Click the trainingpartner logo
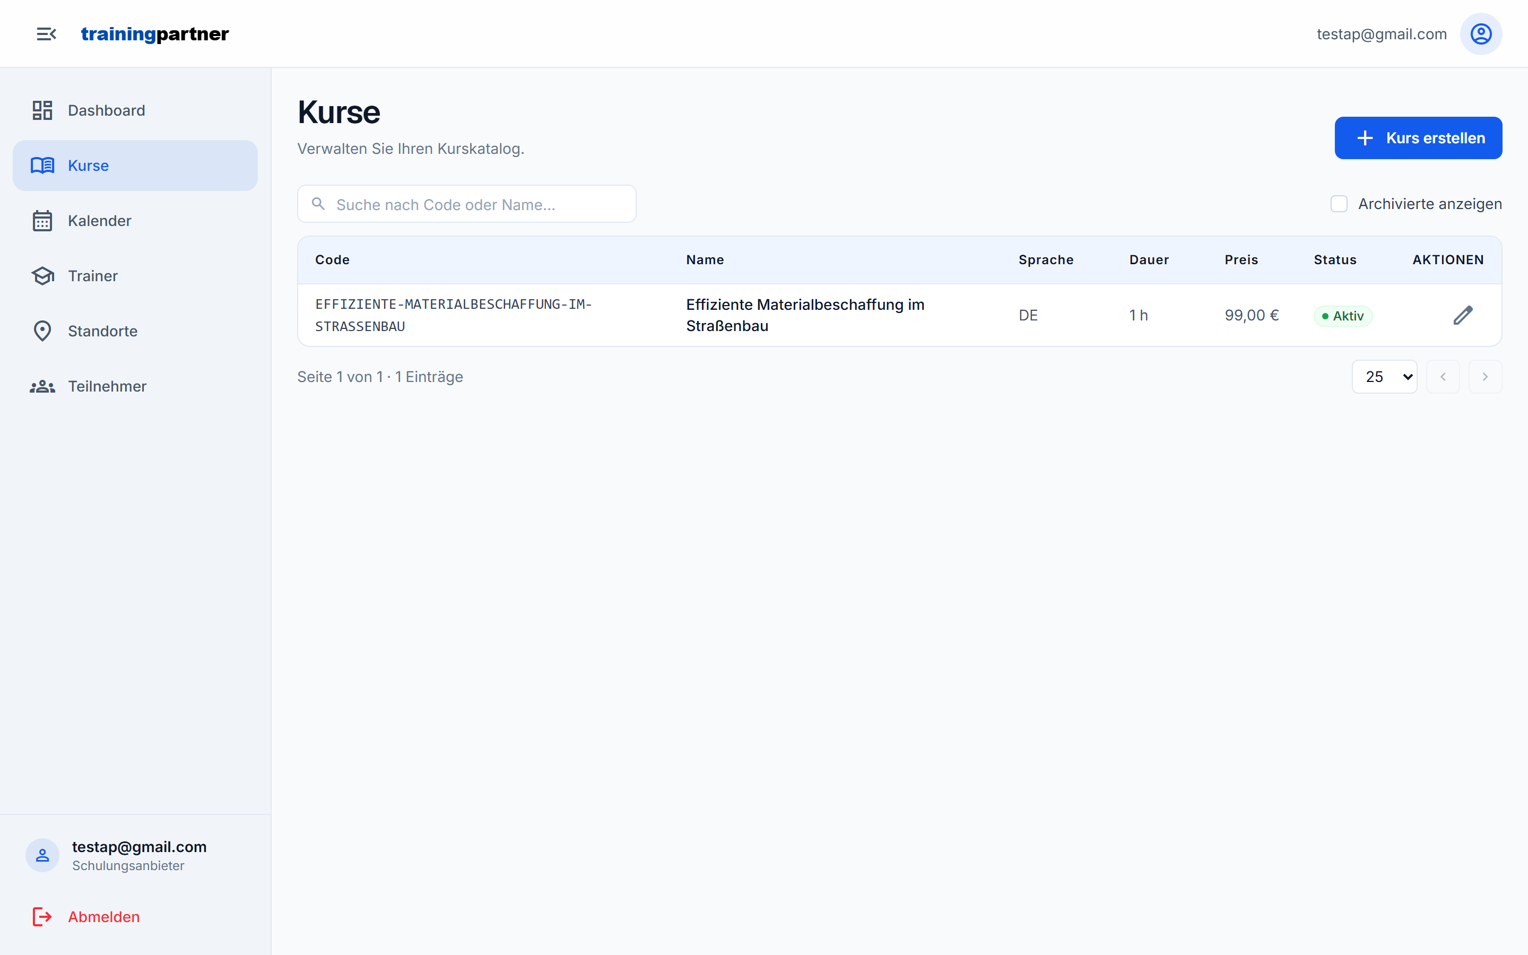The height and width of the screenshot is (955, 1528). (x=155, y=34)
